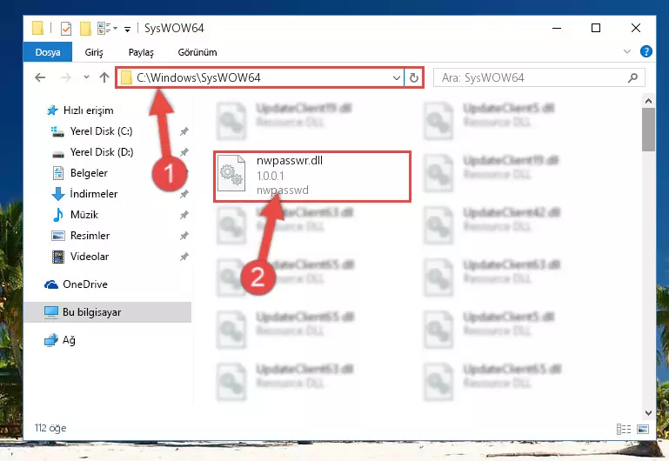Select Bu bilgisayar in navigation pane
Image resolution: width=669 pixels, height=461 pixels.
[x=108, y=312]
